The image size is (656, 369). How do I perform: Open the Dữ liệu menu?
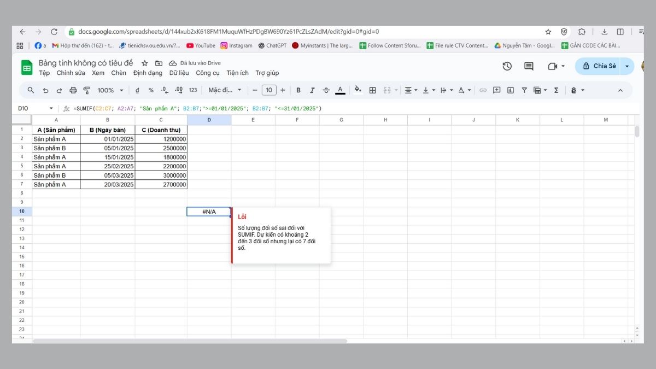point(179,73)
